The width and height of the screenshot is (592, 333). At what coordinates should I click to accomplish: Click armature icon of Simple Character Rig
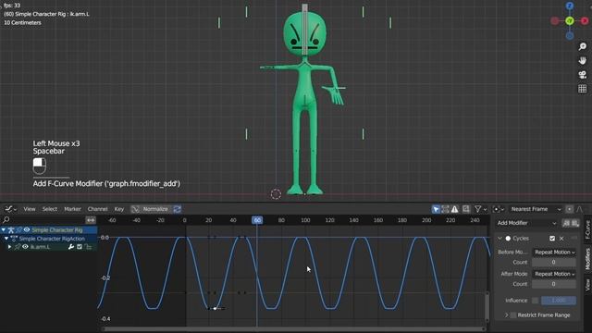(11, 229)
